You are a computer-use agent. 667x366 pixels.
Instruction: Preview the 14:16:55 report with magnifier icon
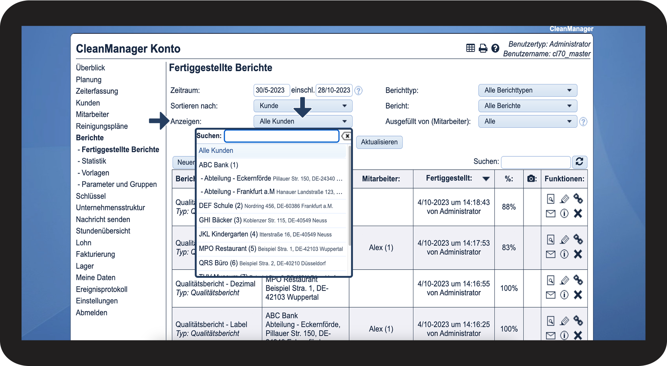(x=551, y=280)
